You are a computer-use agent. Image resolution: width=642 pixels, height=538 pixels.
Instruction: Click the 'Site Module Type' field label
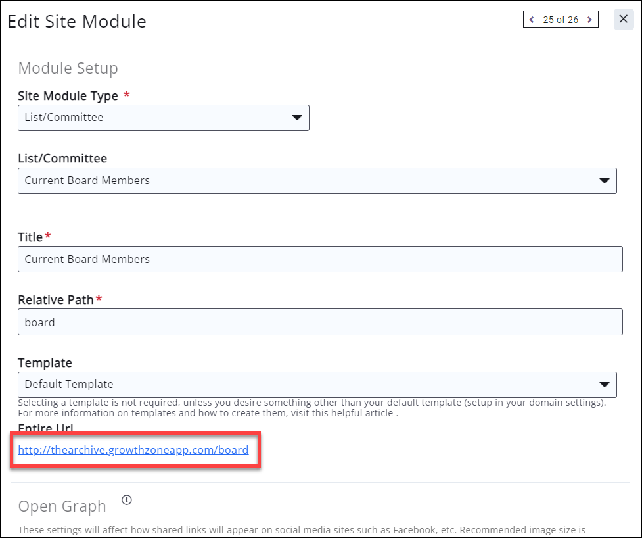pyautogui.click(x=68, y=96)
